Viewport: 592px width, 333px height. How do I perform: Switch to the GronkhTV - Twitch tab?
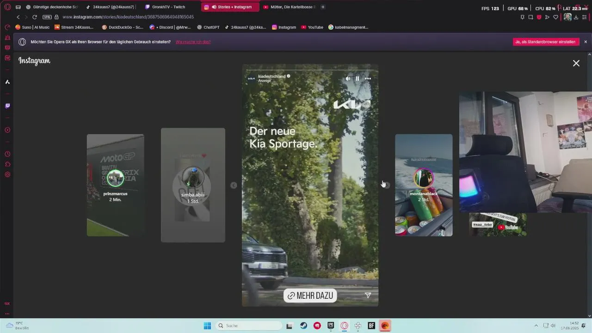tap(169, 7)
